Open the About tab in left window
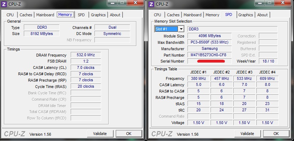 coord(115,15)
